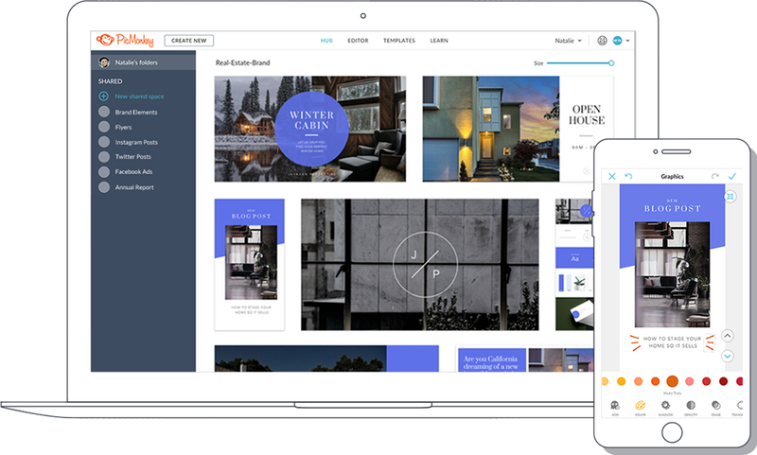Tap the up chevron on phone canvas
This screenshot has width=757, height=455.
click(x=728, y=335)
